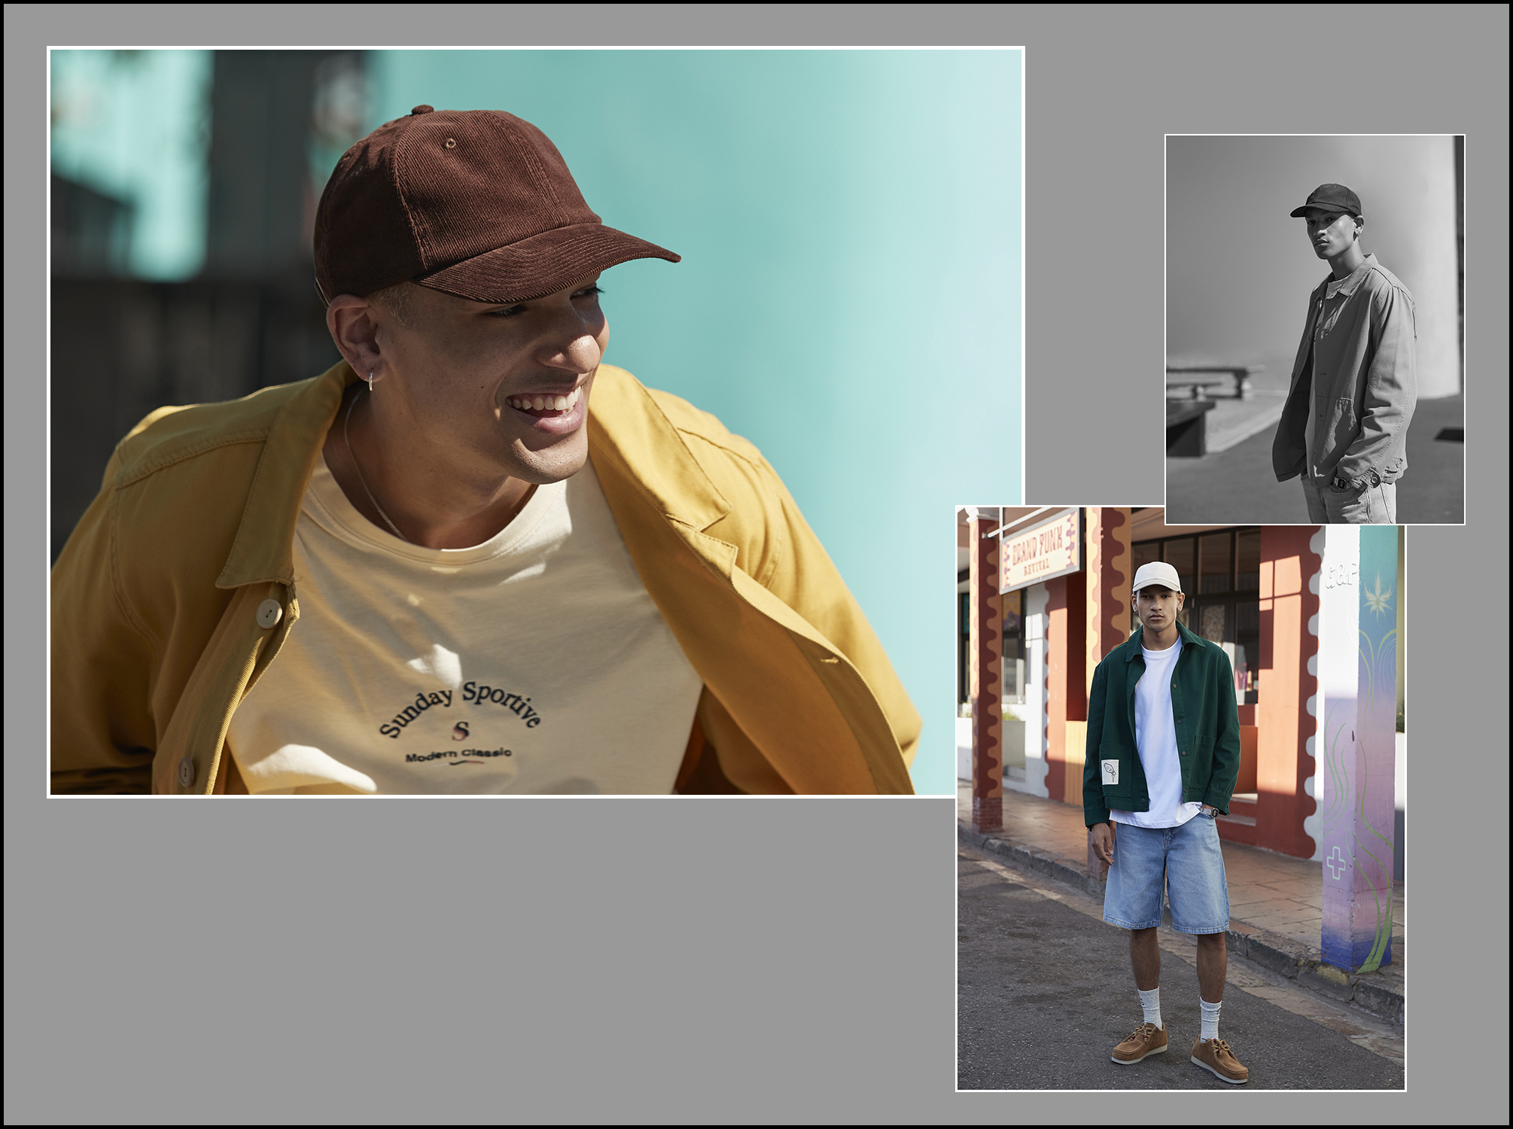The image size is (1513, 1129).
Task: Click the white cap in the street photo
Action: (x=1156, y=576)
